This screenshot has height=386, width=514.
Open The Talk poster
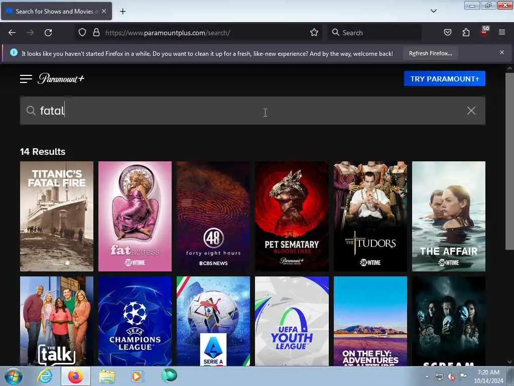[x=57, y=321]
